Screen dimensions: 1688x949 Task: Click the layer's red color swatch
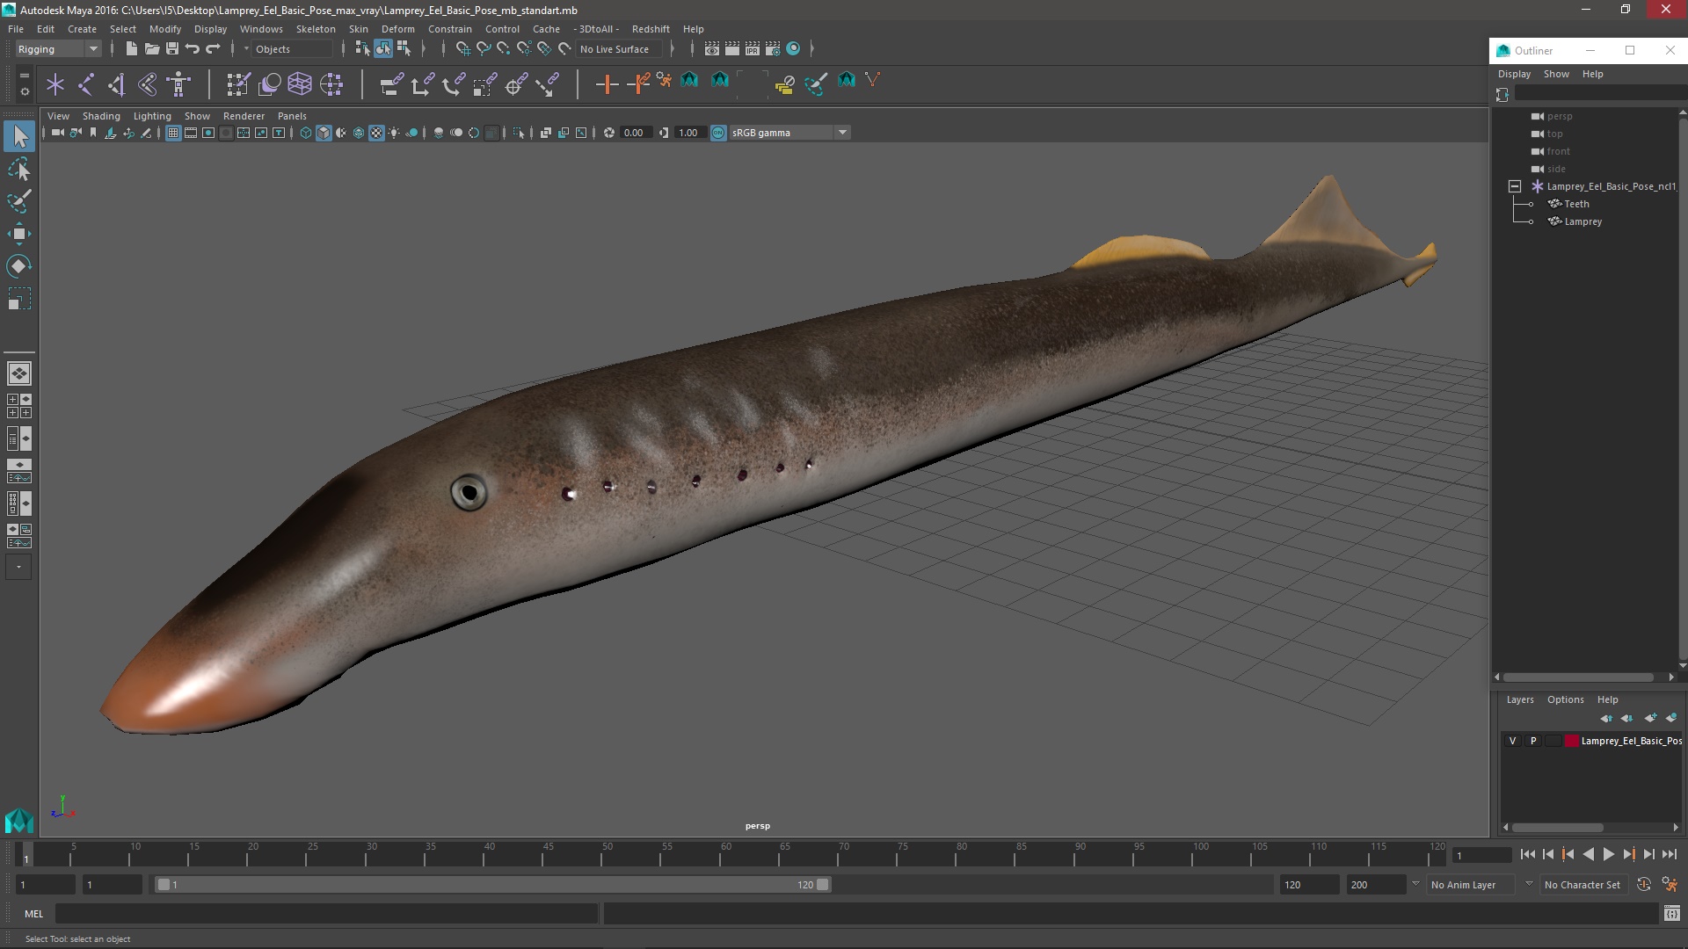pos(1571,741)
